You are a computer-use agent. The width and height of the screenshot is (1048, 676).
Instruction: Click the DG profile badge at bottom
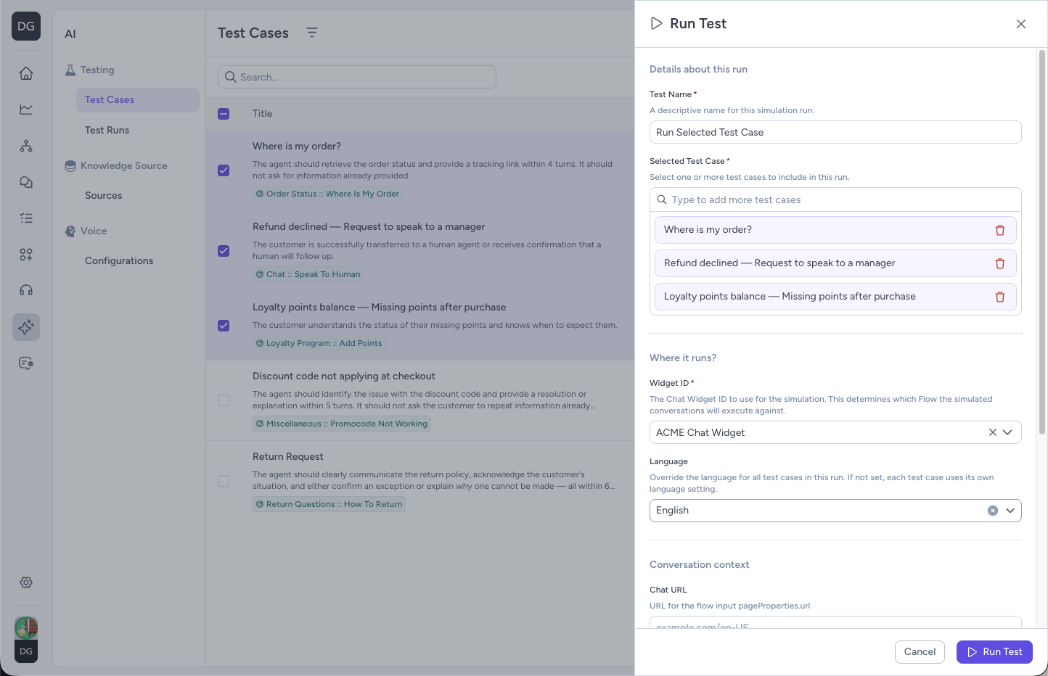coord(26,651)
